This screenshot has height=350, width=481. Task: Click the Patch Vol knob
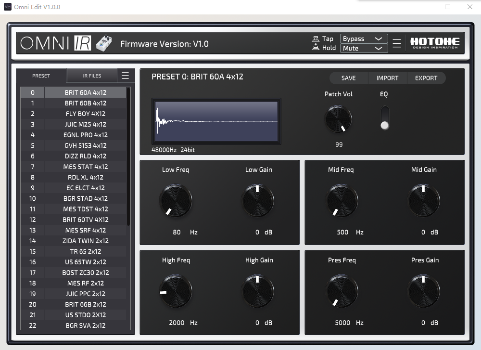pyautogui.click(x=338, y=119)
